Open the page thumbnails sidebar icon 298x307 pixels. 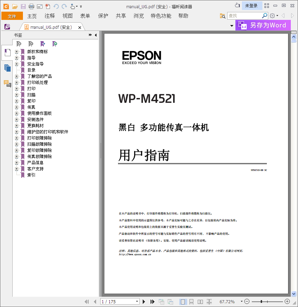(8, 68)
